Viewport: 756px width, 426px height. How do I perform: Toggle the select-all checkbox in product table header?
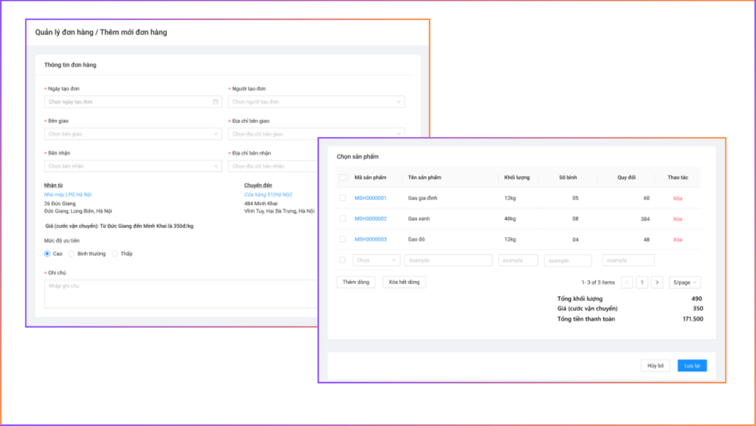tap(342, 177)
